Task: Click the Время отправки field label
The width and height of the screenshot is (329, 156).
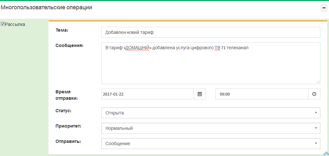Action: tap(66, 95)
